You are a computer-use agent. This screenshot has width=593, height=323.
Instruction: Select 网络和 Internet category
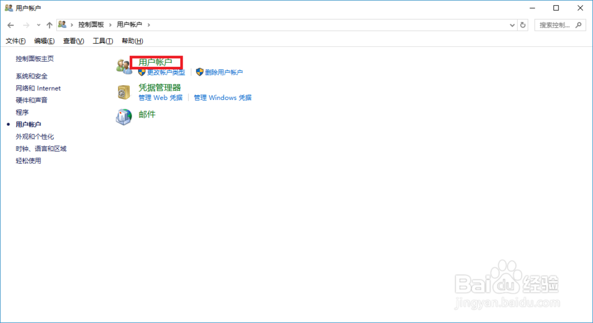(38, 88)
